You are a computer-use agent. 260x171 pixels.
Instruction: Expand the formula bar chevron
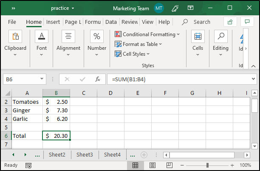[x=253, y=79]
